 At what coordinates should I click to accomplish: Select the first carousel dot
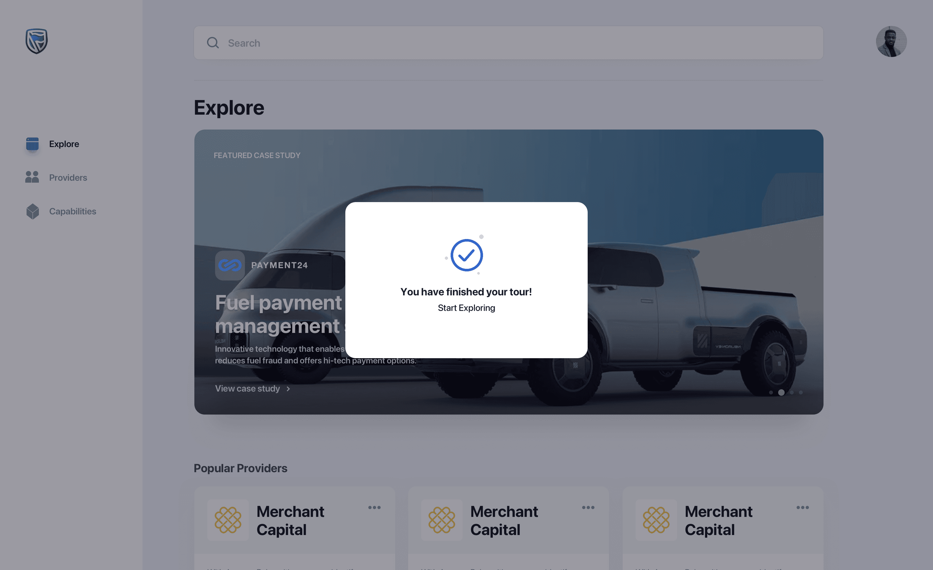coord(771,393)
